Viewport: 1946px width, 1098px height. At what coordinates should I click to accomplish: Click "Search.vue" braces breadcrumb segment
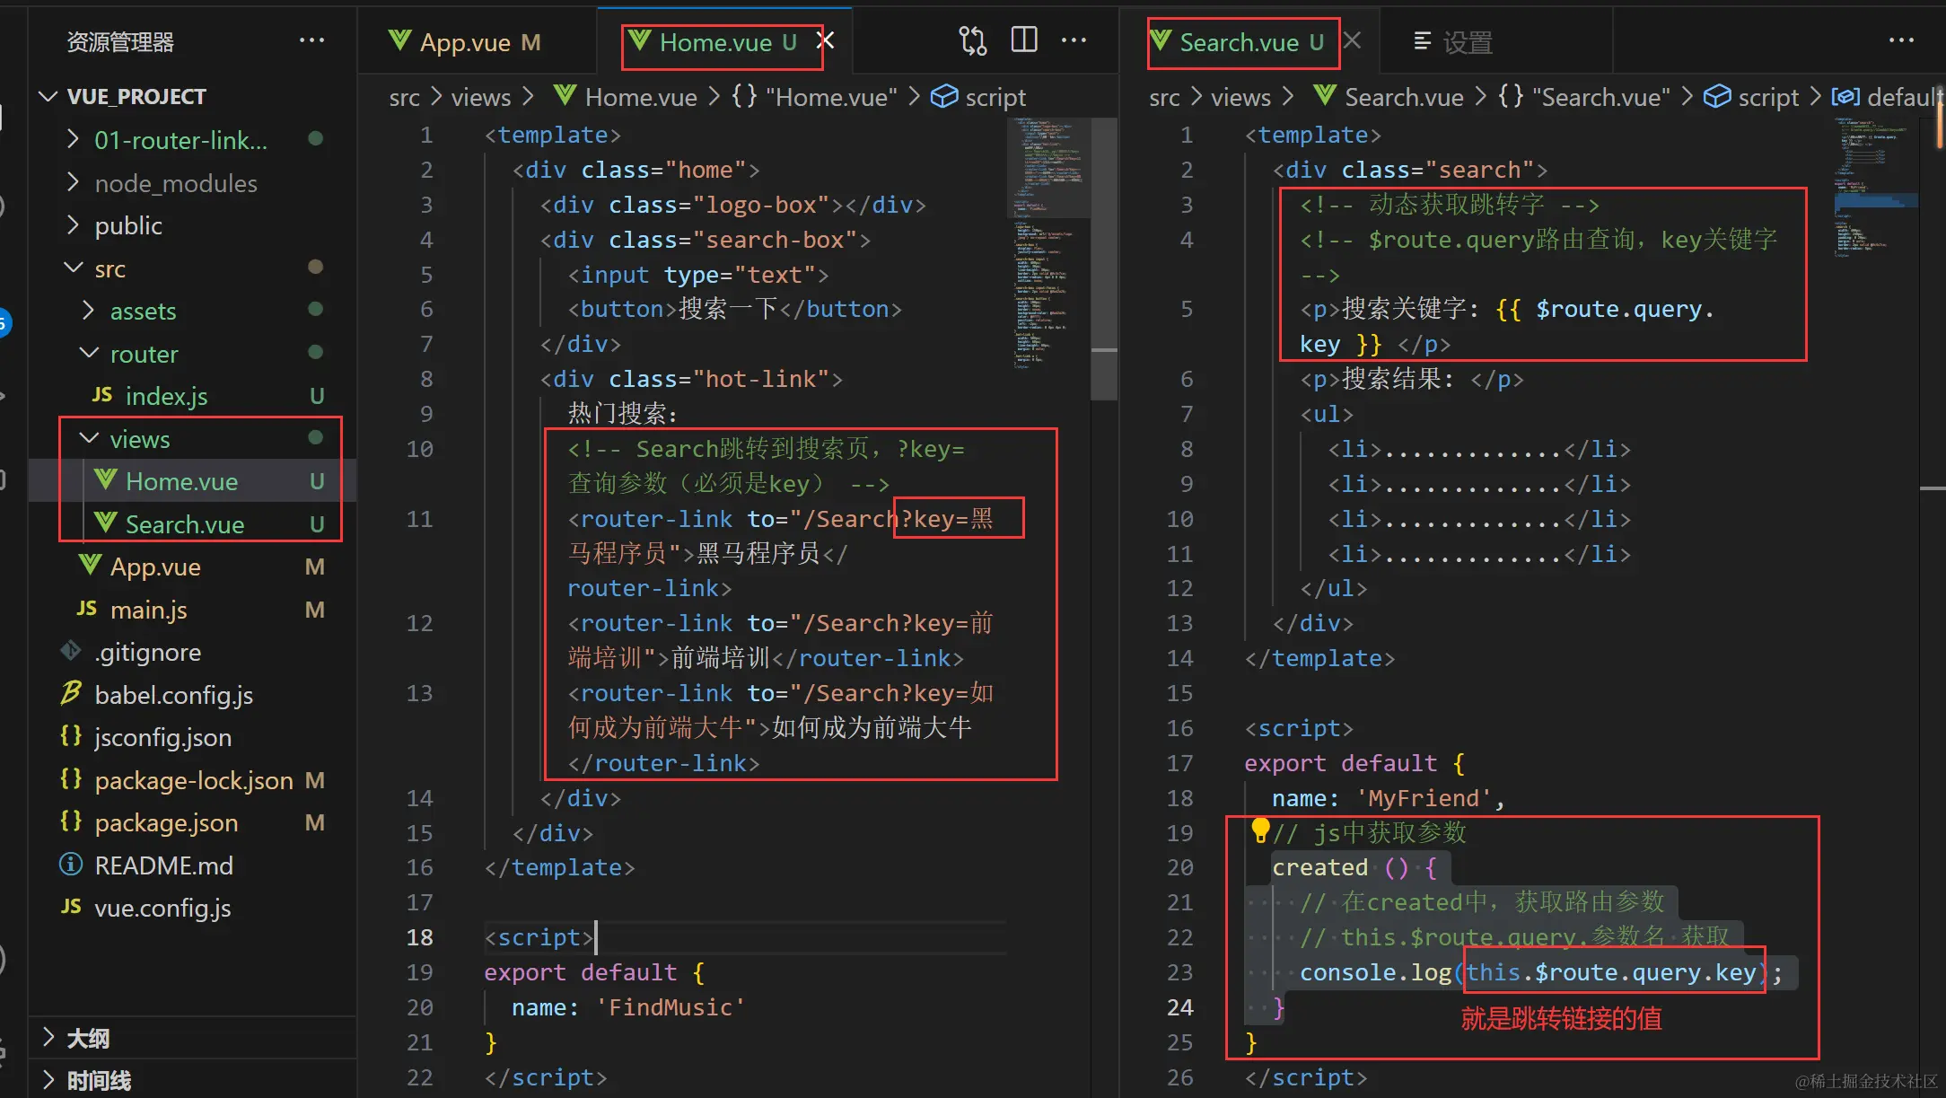coord(1584,97)
